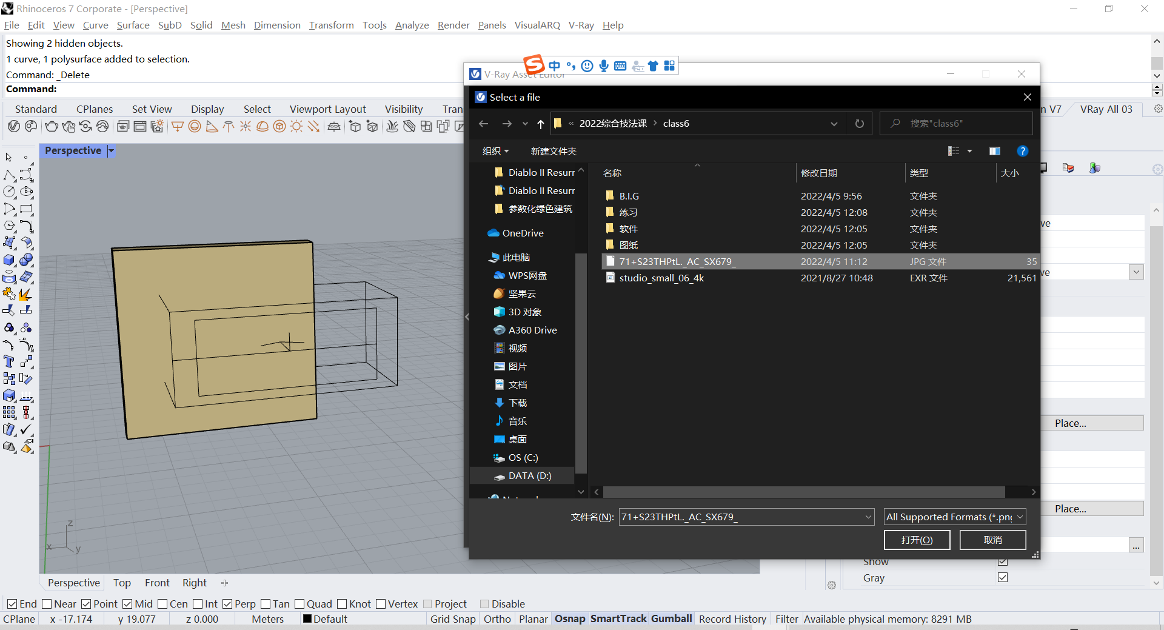This screenshot has height=630, width=1164.
Task: Select the studio_small_06_4k EXR file
Action: (821, 278)
